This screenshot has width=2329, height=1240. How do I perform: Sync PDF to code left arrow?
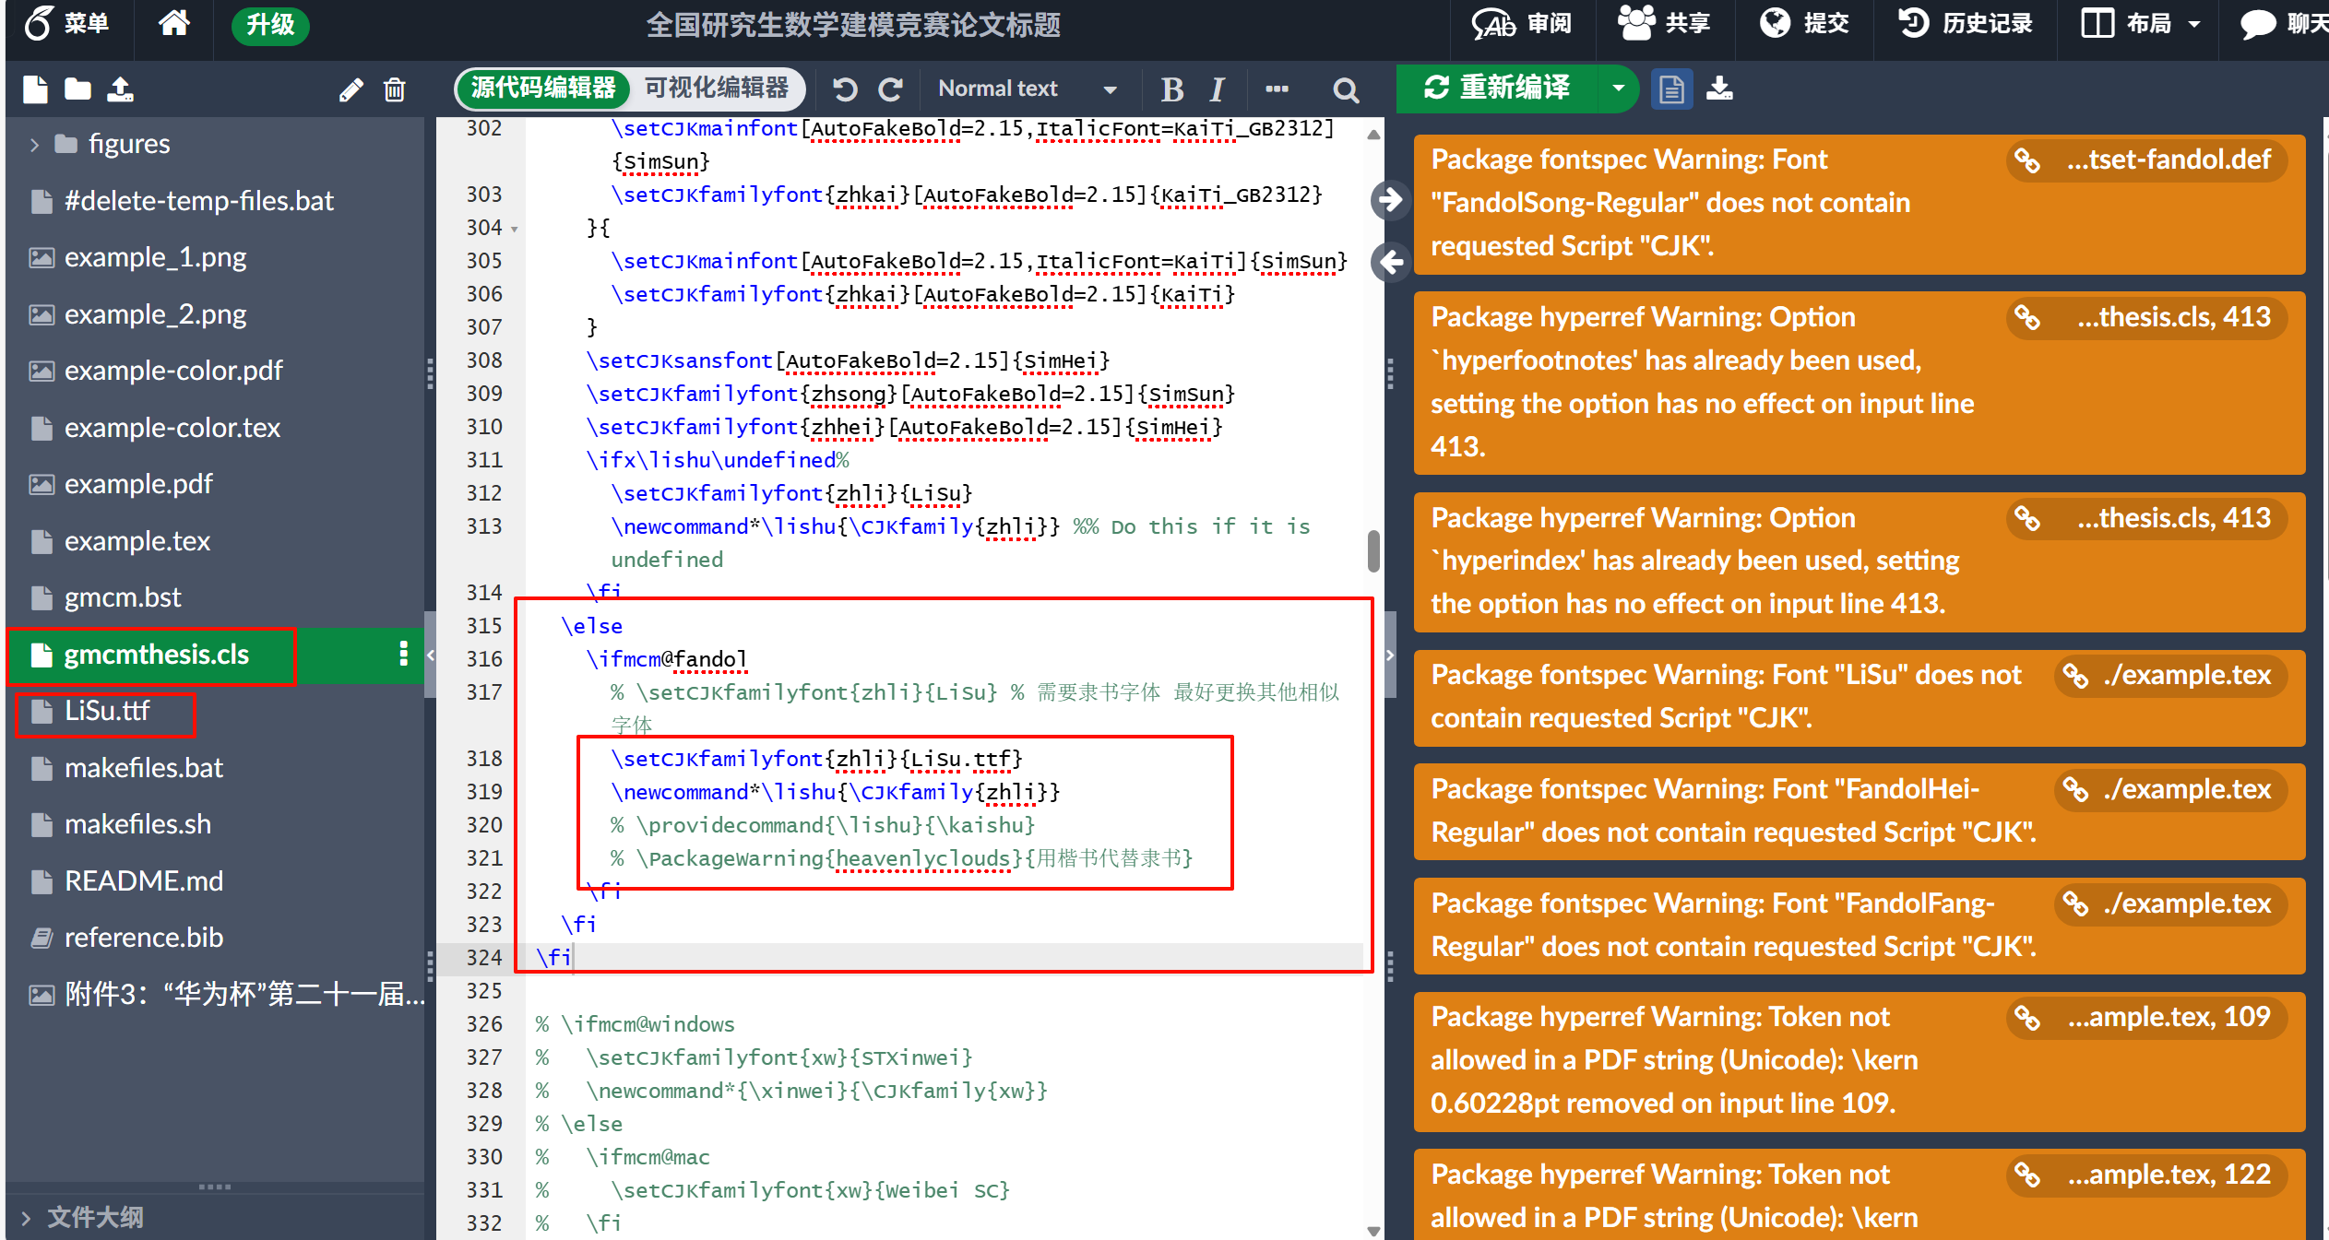click(x=1391, y=263)
